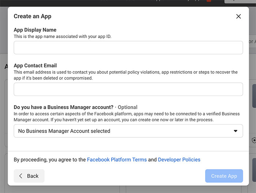
Task: Focus the App Contact Email text field
Action: 128,89
